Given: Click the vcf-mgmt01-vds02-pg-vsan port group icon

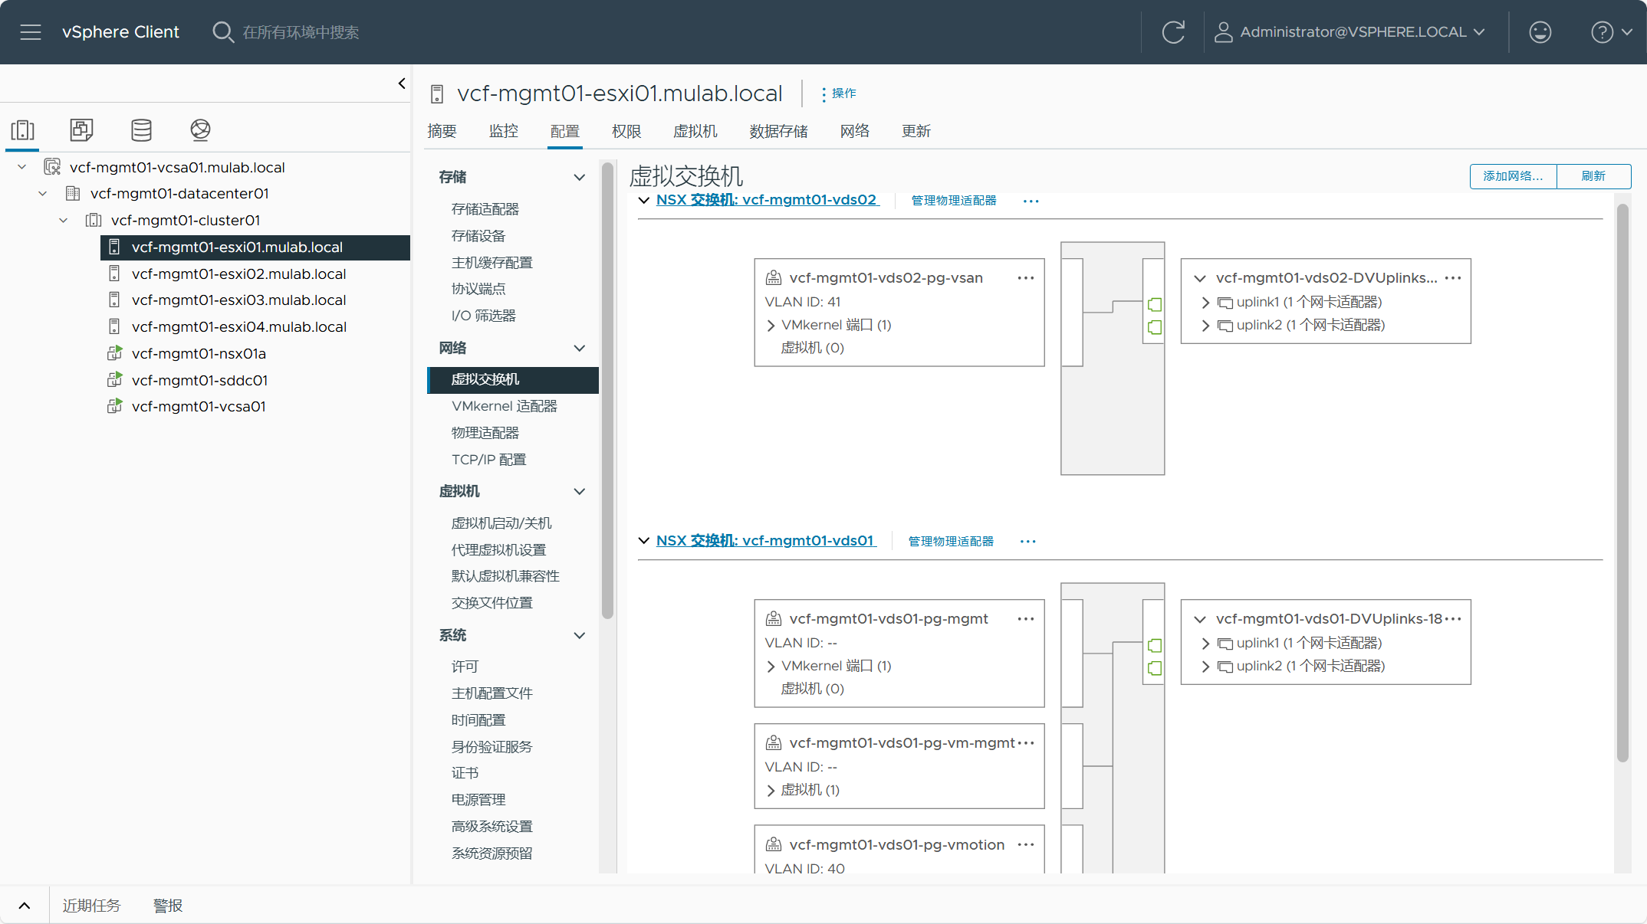Looking at the screenshot, I should tap(774, 277).
